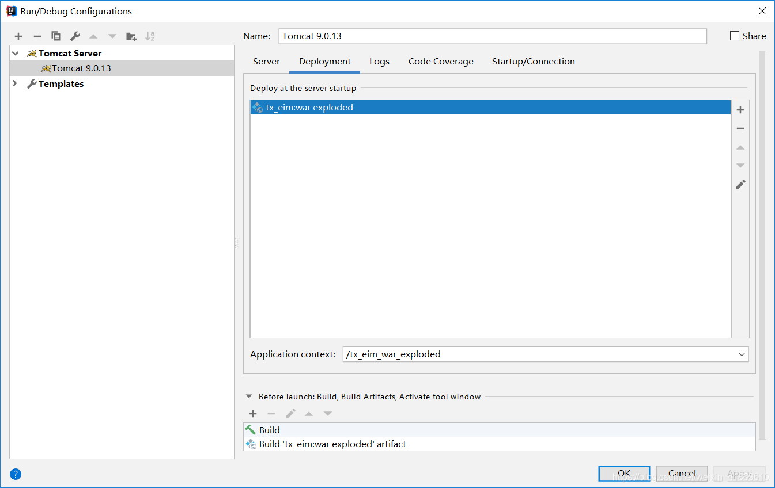Screen dimensions: 775x488
Task: Add artifact to deploy list
Action: tap(740, 110)
